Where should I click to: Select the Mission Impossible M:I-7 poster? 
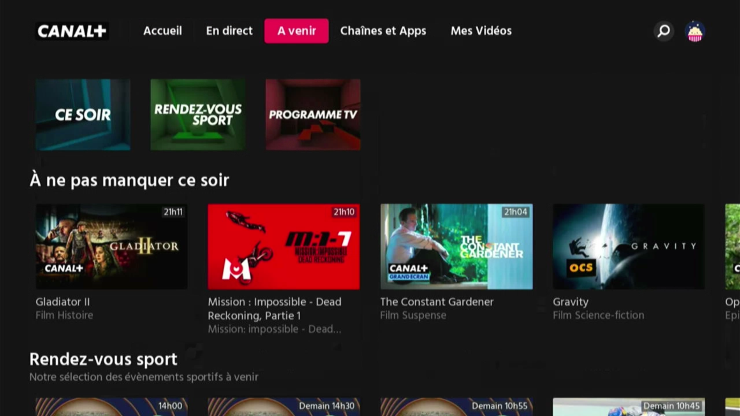pos(284,247)
